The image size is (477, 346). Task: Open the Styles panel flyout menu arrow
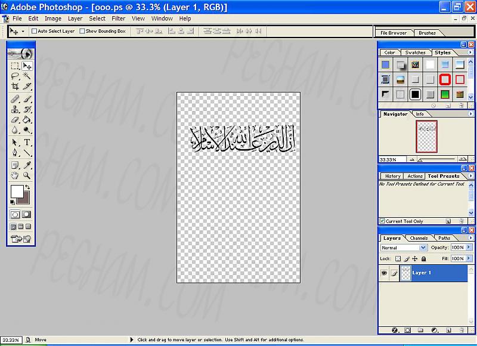click(x=470, y=52)
